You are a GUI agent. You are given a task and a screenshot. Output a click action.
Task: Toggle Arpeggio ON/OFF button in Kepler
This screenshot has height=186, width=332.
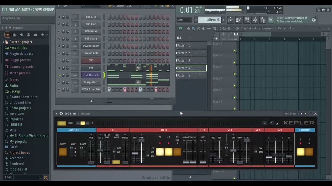click(x=63, y=152)
